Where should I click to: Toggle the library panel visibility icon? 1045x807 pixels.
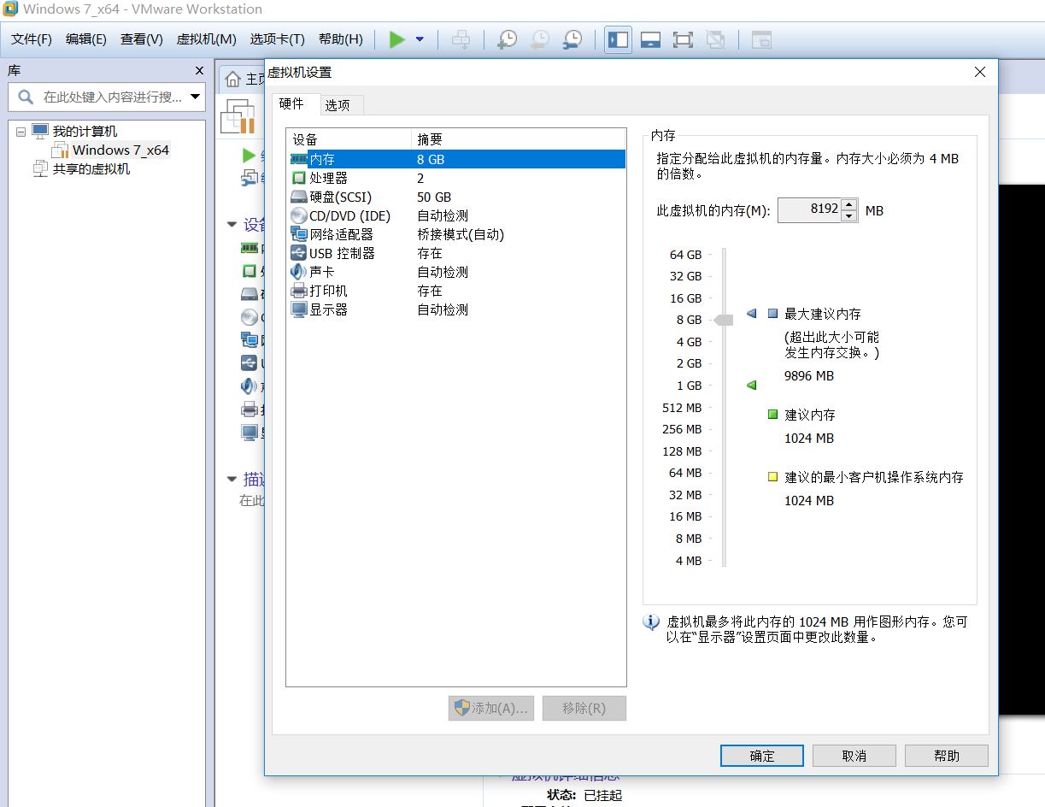618,39
